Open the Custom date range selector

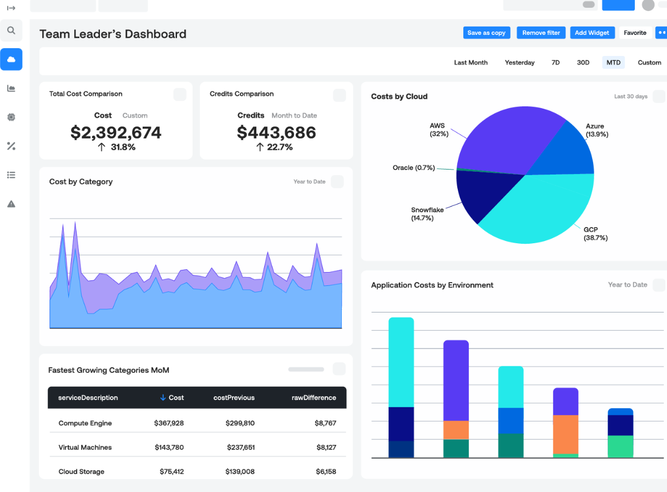pyautogui.click(x=649, y=62)
